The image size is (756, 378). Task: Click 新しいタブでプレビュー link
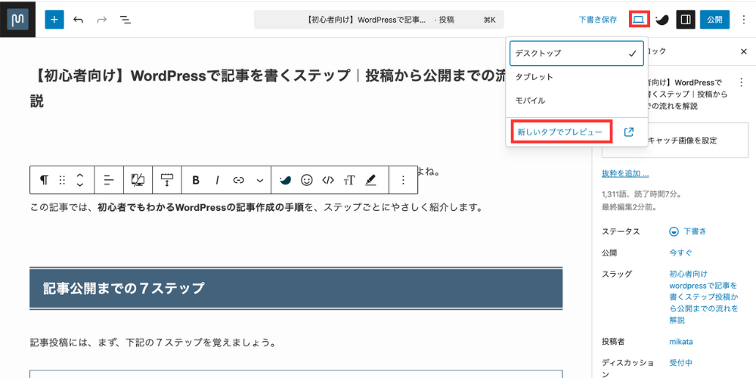[560, 132]
